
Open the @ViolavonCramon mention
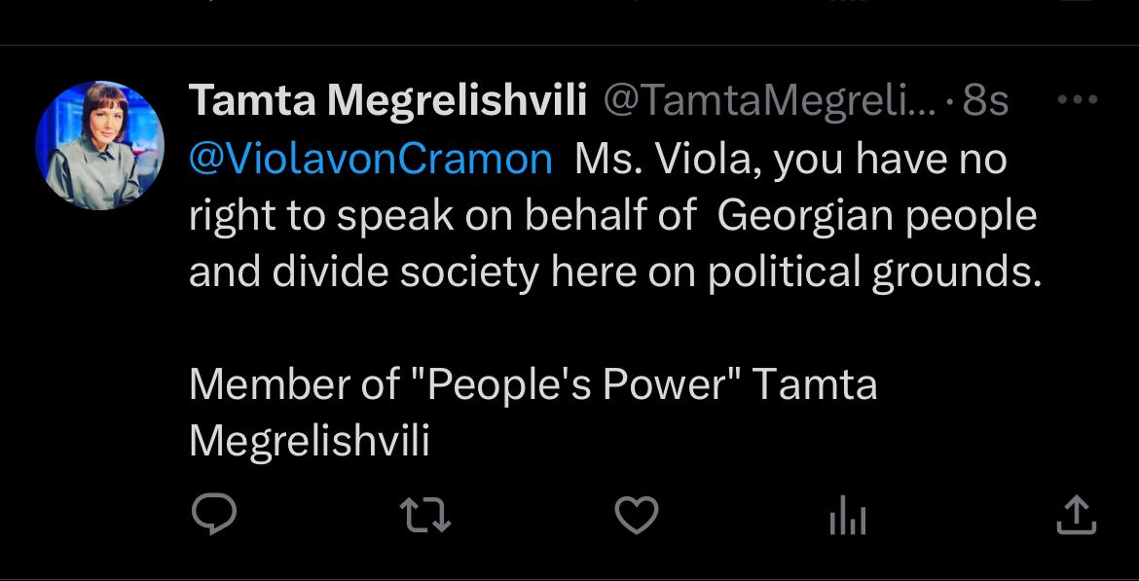pyautogui.click(x=371, y=159)
